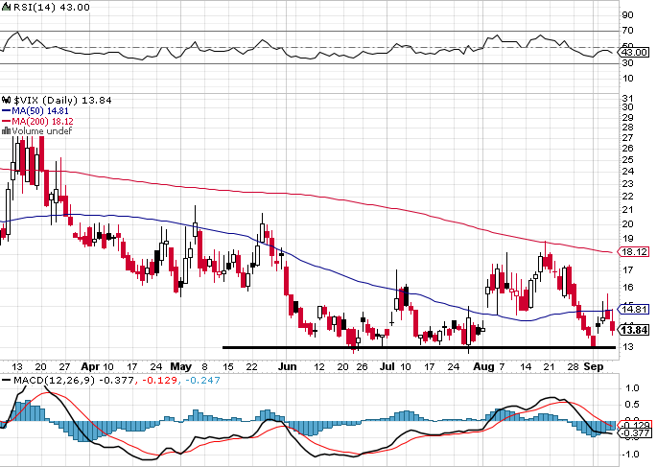Click the Volume bars icon in legend
The image size is (657, 467).
coord(7,131)
